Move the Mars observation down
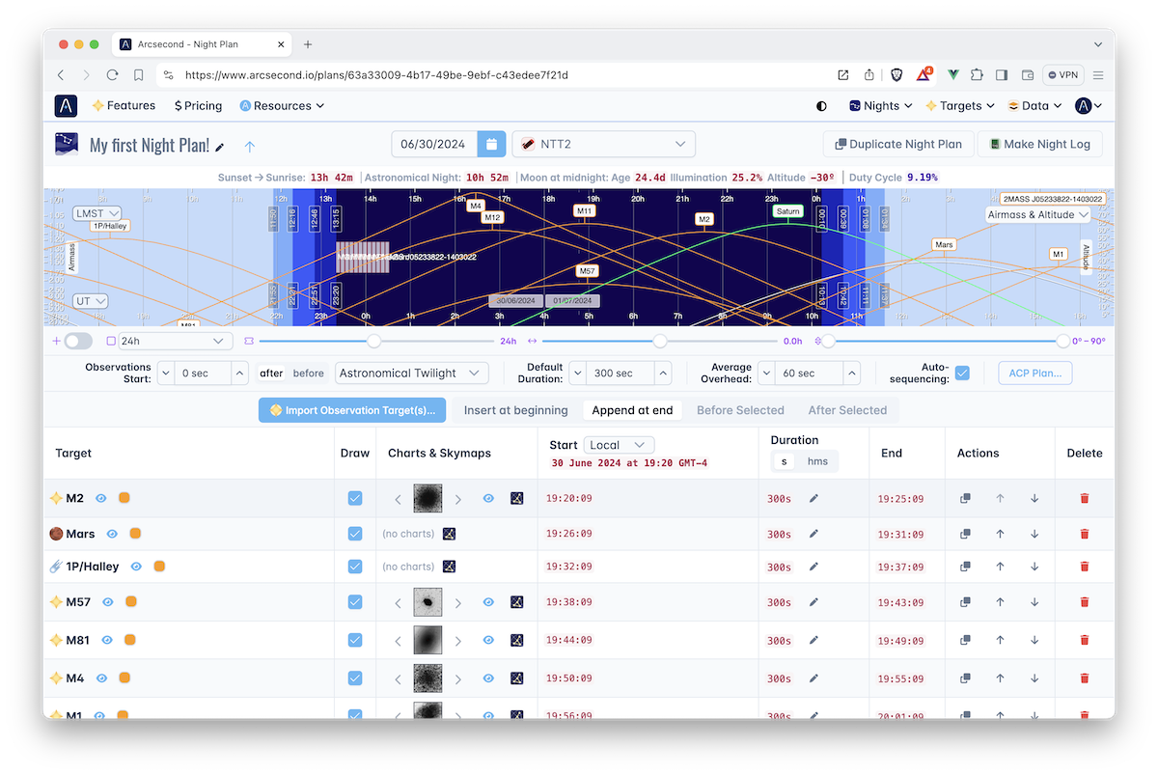The image size is (1158, 775). coord(1034,533)
